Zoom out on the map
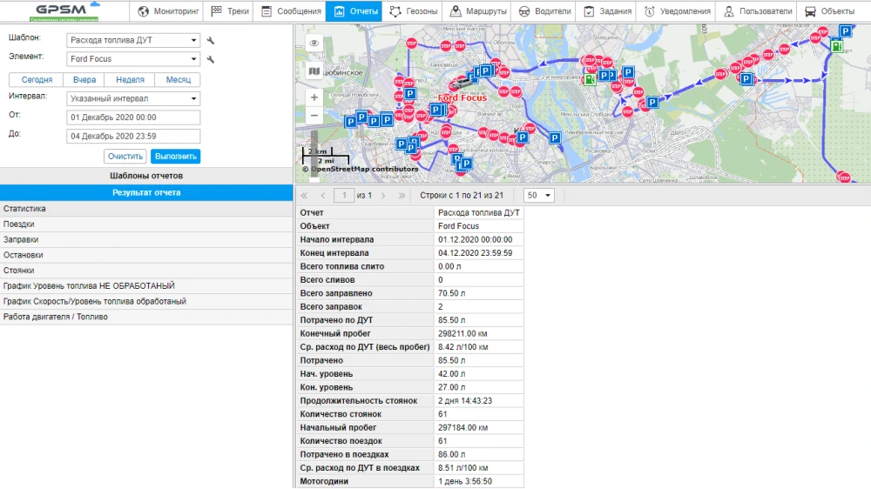 tap(314, 115)
